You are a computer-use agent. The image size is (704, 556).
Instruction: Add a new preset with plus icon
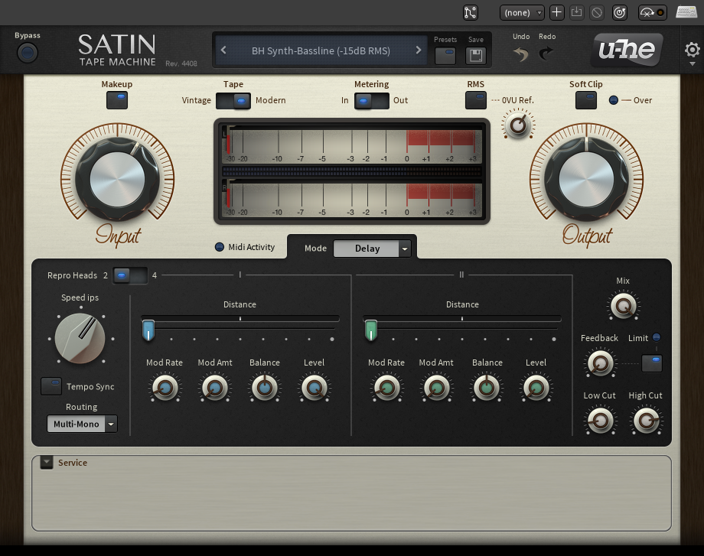[557, 12]
